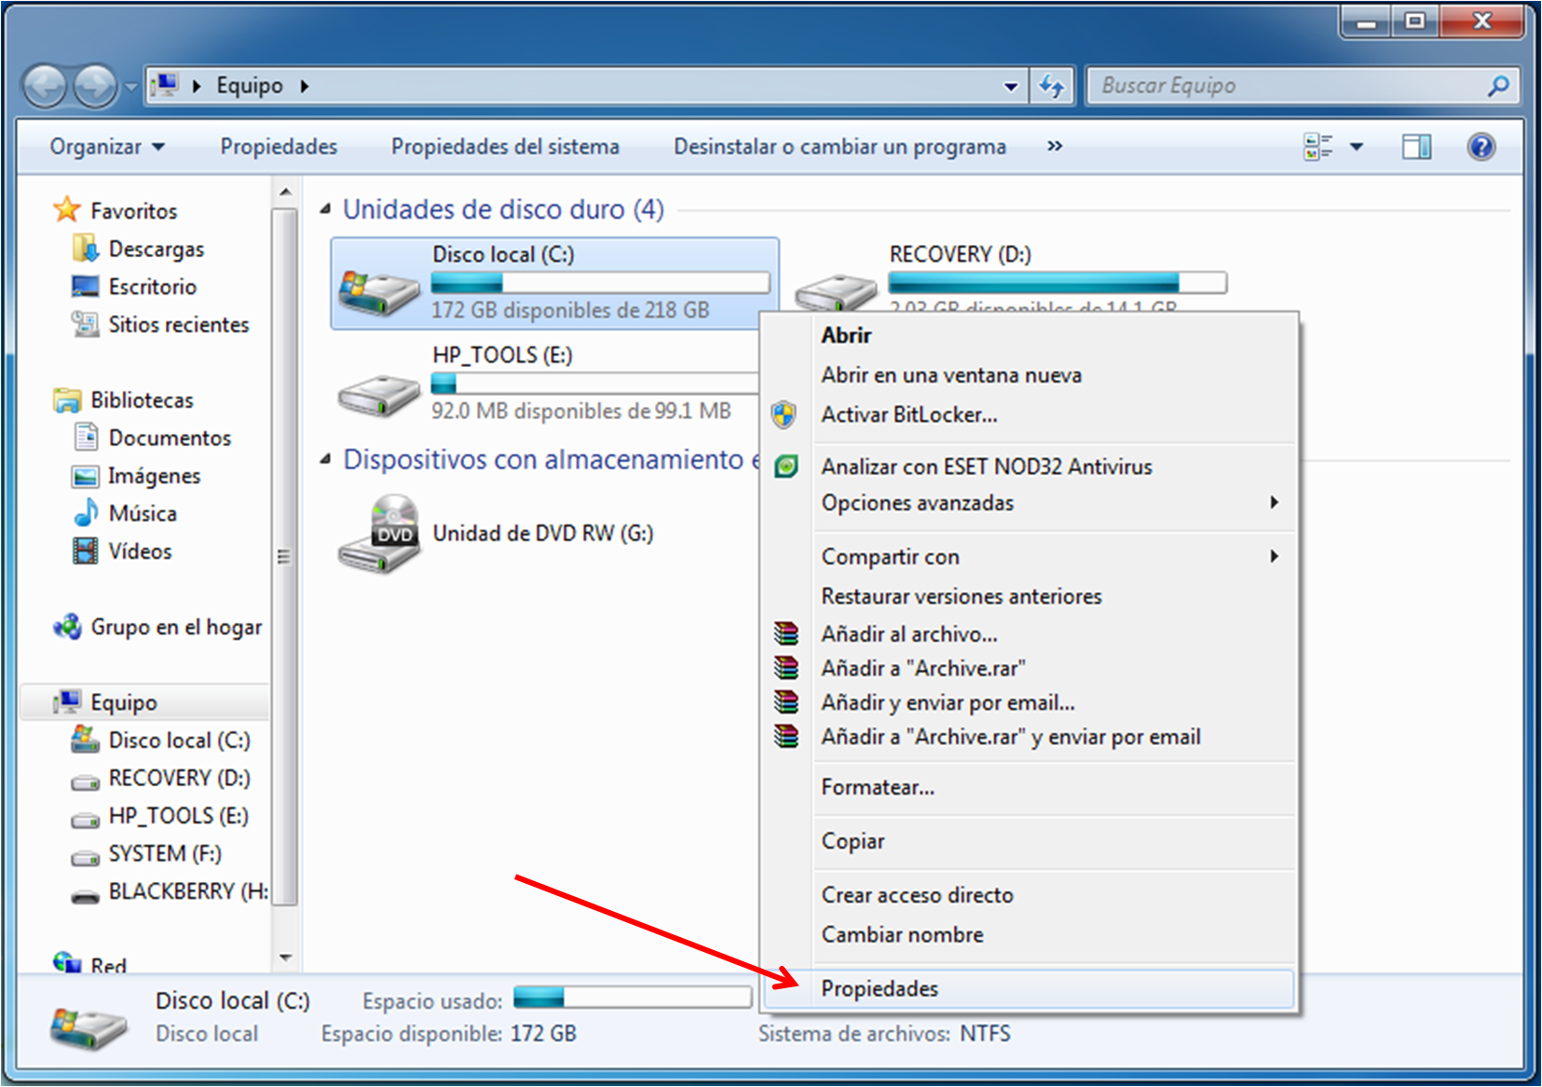
Task: Click the Back navigation arrow
Action: [45, 87]
